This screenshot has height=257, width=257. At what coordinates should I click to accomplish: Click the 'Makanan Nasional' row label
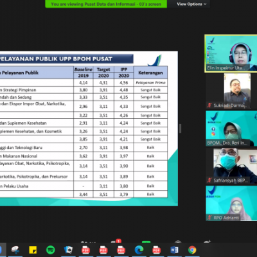[20, 156]
